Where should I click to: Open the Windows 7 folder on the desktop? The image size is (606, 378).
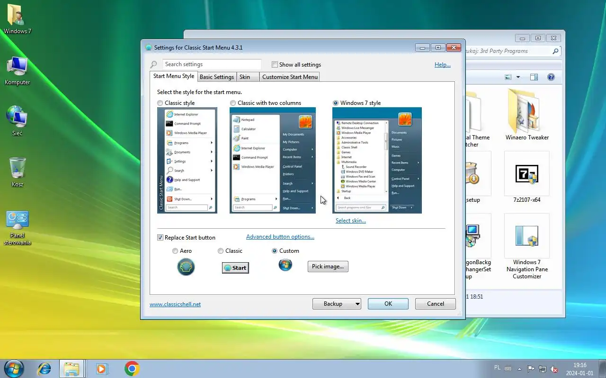pyautogui.click(x=17, y=19)
